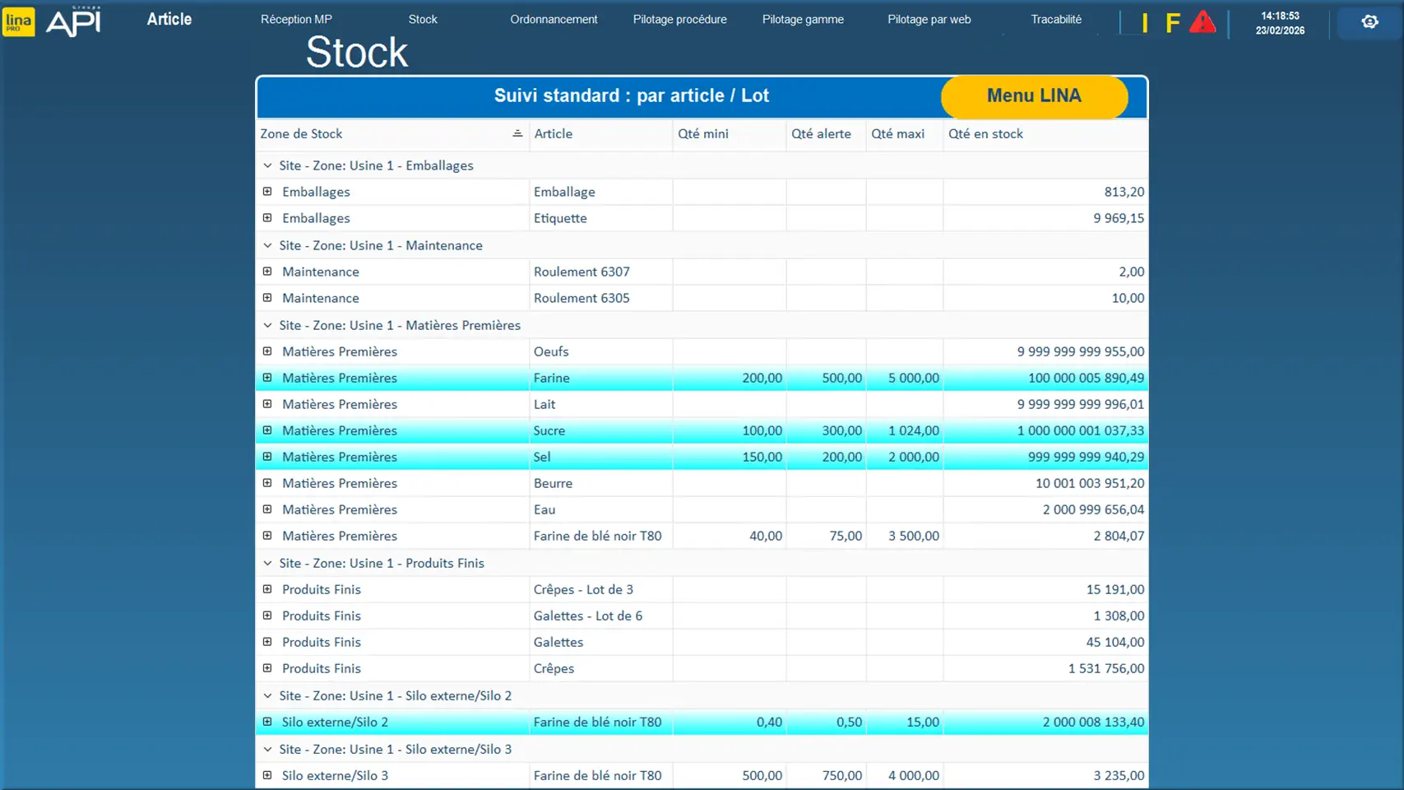Viewport: 1404px width, 790px height.
Task: Click the red warning triangle alert icon
Action: [1202, 22]
